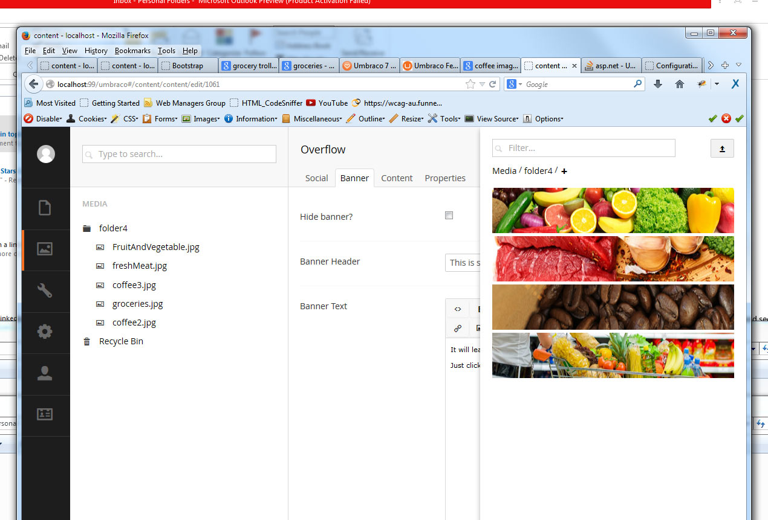This screenshot has width=768, height=520.
Task: Click the Firefox downloads arrow icon
Action: point(658,85)
